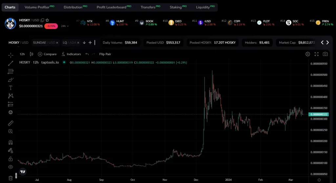336x183 pixels.
Task: Select the Text annotation tool
Action: pos(10,88)
